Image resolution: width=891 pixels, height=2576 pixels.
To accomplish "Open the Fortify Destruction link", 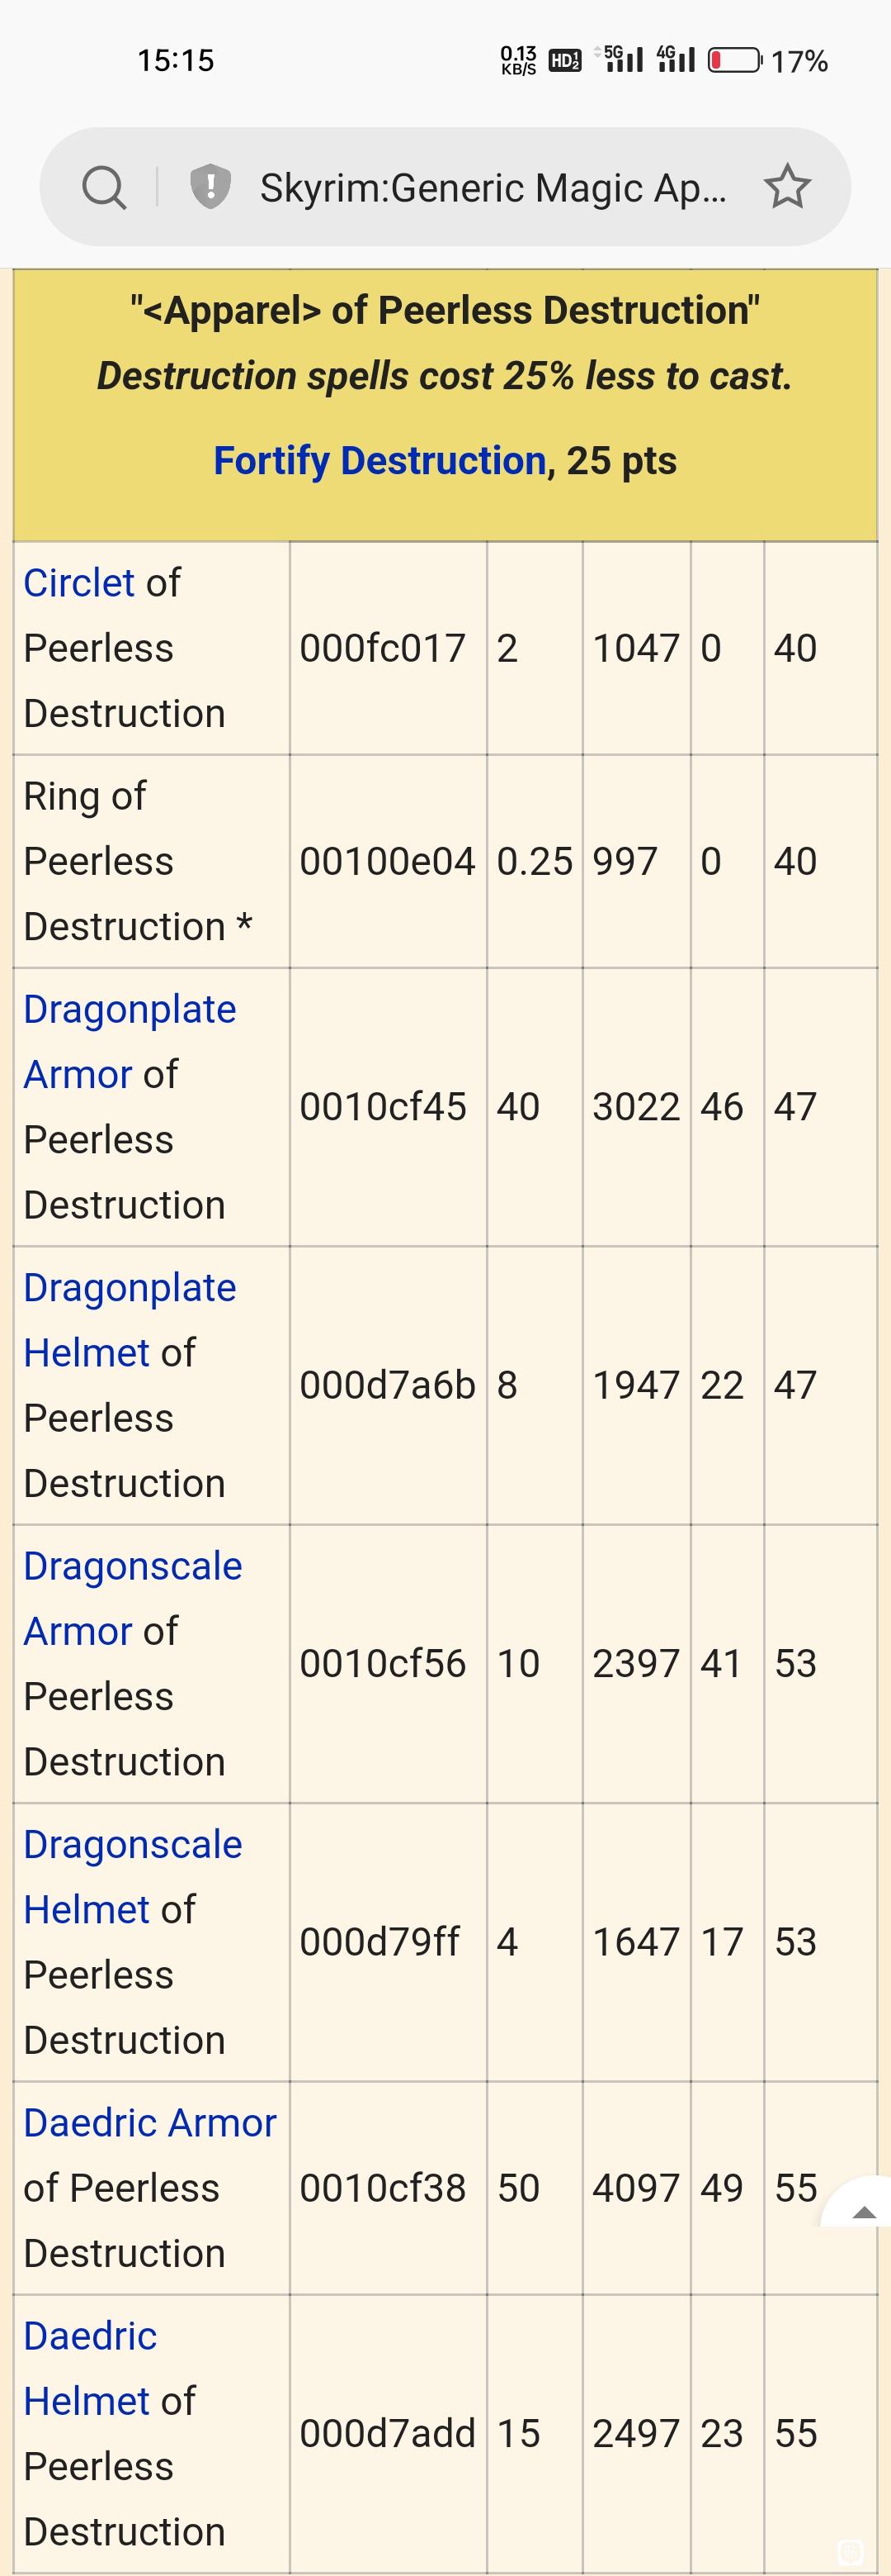I will click(x=379, y=461).
